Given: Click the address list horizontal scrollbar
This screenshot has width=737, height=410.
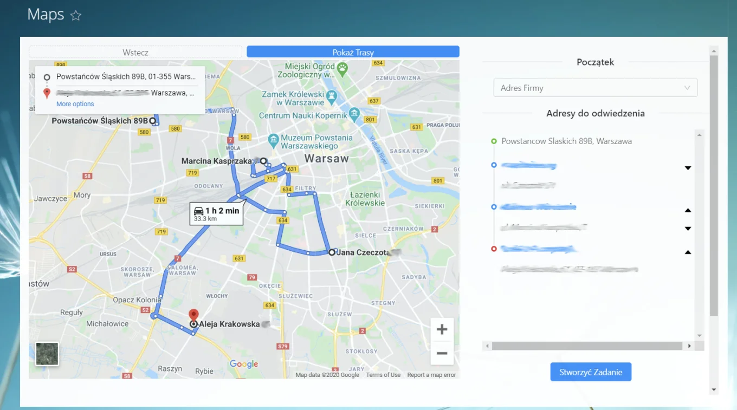Looking at the screenshot, I should (x=587, y=346).
